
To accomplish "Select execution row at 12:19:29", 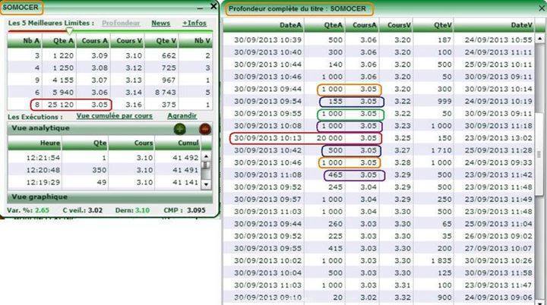I will [x=104, y=182].
